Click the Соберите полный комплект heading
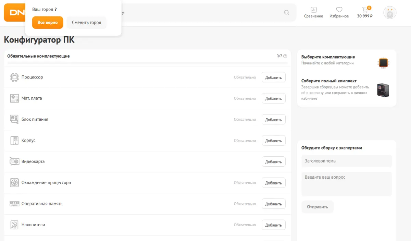 [329, 81]
